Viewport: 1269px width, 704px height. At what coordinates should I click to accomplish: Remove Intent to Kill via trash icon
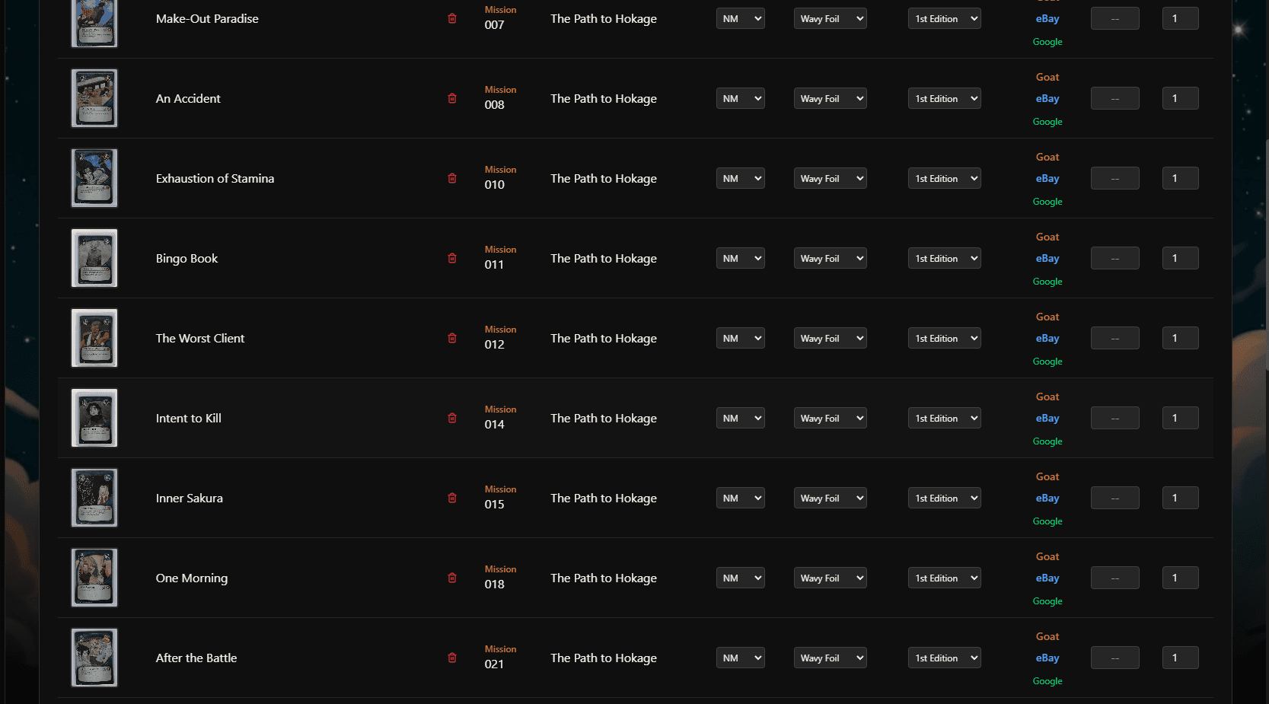click(452, 418)
